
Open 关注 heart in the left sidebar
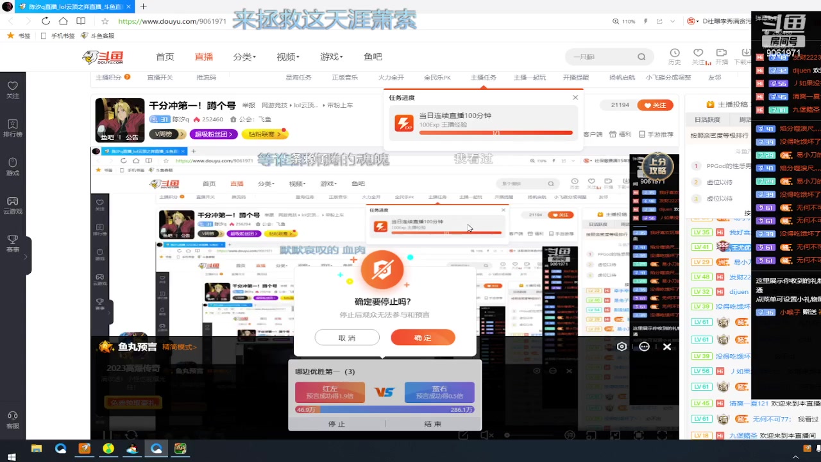click(x=12, y=89)
